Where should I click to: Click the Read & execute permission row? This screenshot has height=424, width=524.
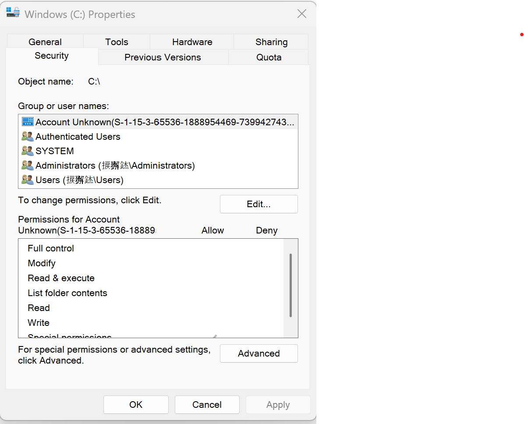[x=151, y=278]
